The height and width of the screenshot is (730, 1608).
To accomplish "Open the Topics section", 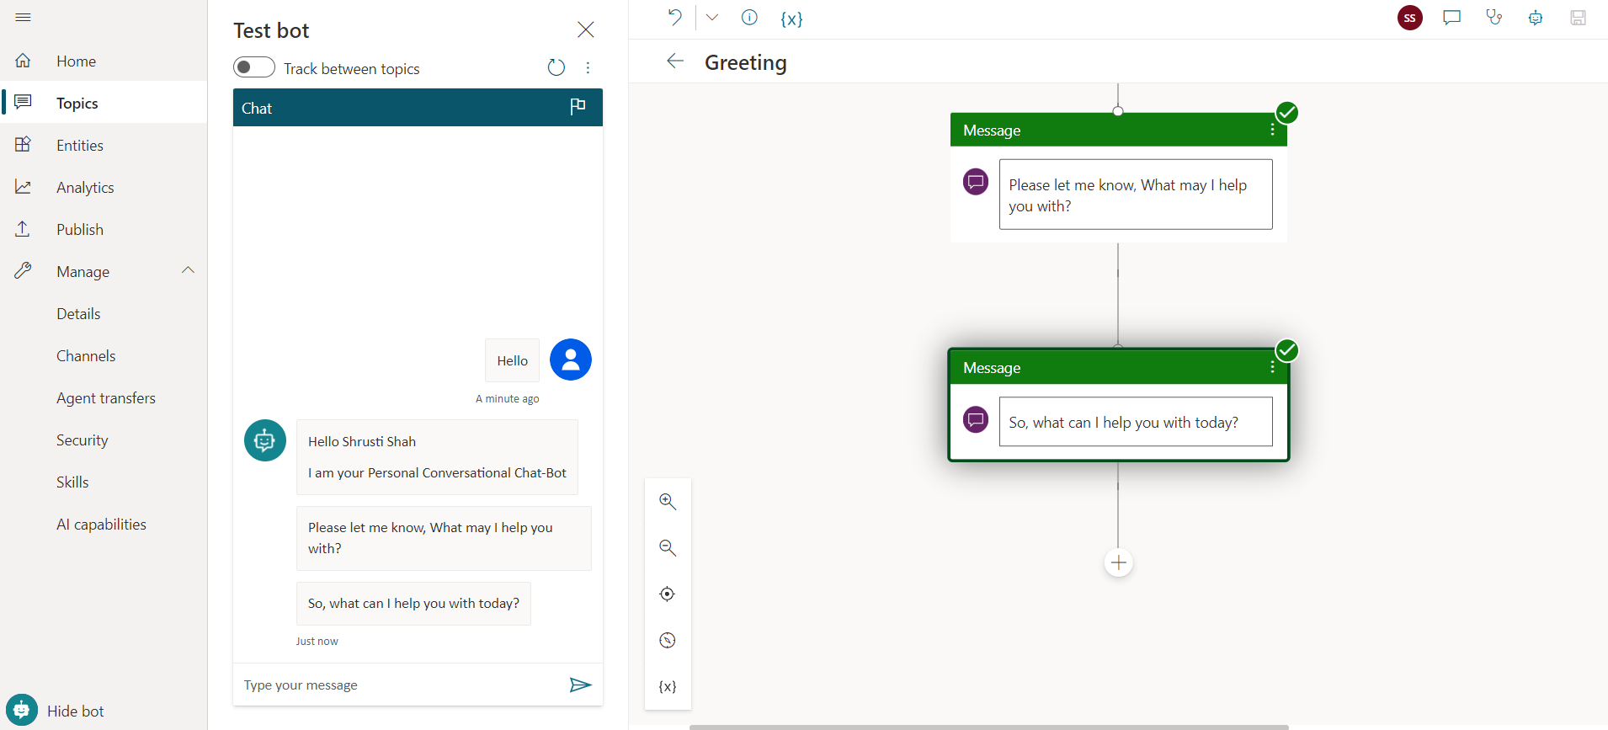I will point(104,103).
